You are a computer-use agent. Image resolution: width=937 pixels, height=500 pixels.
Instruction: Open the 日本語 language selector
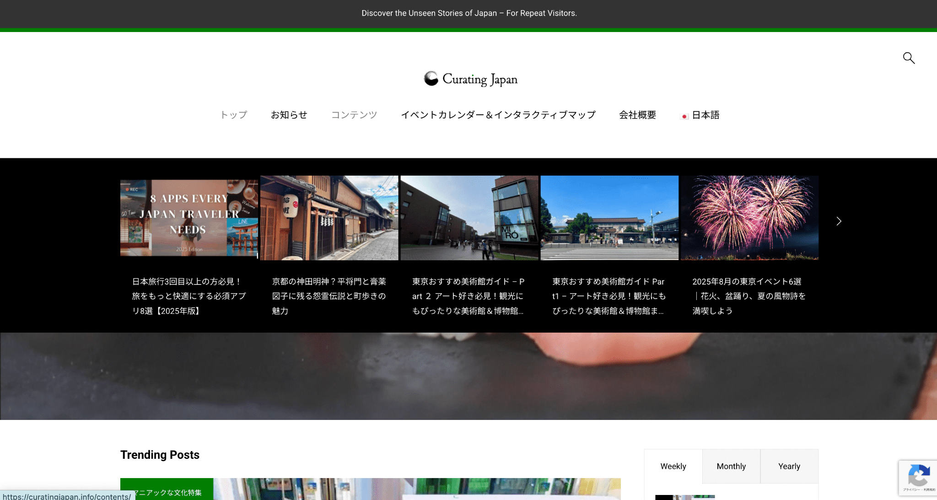tap(705, 115)
